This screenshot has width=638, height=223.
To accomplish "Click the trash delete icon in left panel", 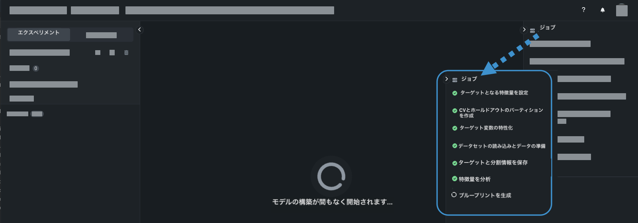I will pos(126,53).
